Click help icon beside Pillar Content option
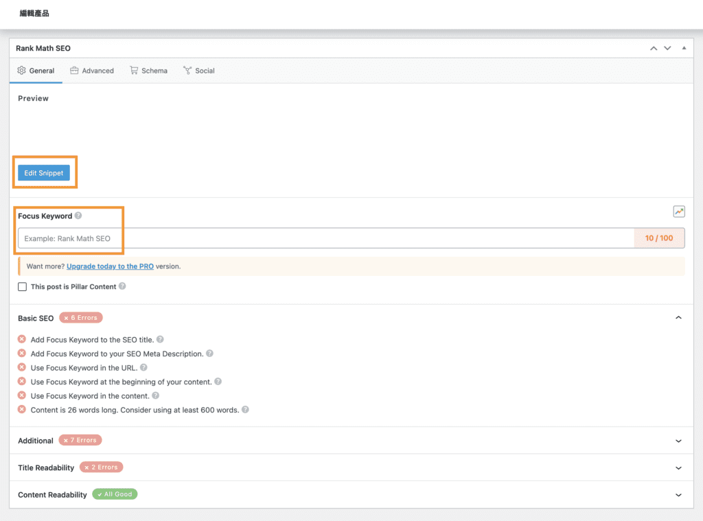703x521 pixels. click(x=122, y=286)
